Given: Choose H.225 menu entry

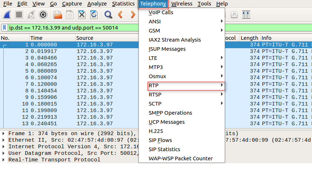Looking at the screenshot, I should (182, 131).
